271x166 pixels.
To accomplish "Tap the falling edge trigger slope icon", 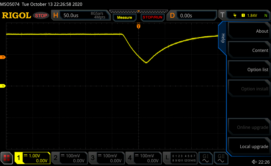I will (235, 16).
